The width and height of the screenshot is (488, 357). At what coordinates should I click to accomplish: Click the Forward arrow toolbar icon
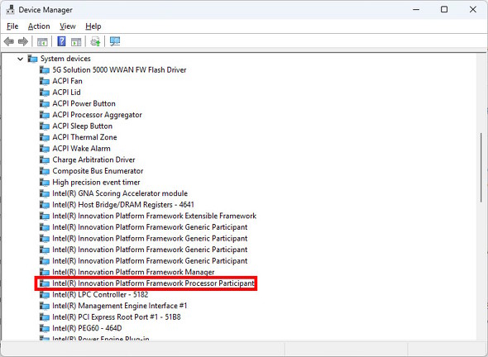click(23, 41)
